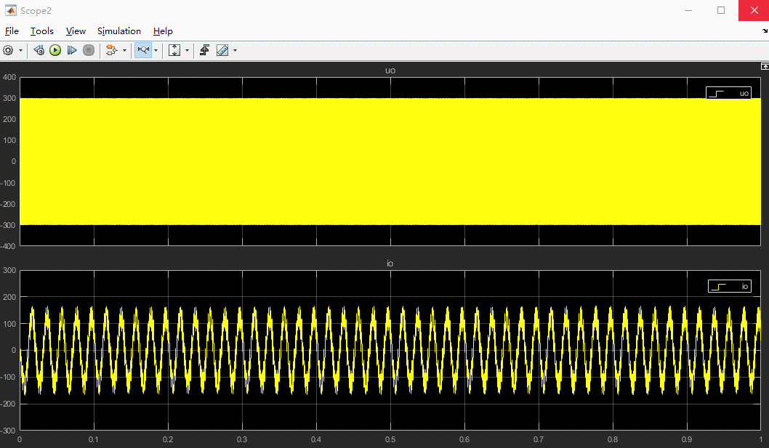This screenshot has width=769, height=448.
Task: Open the Tools menu
Action: 42,31
